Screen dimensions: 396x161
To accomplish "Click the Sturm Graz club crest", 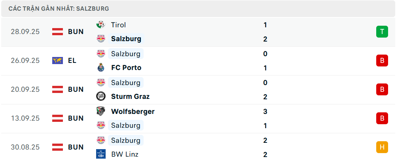I will [x=101, y=97].
